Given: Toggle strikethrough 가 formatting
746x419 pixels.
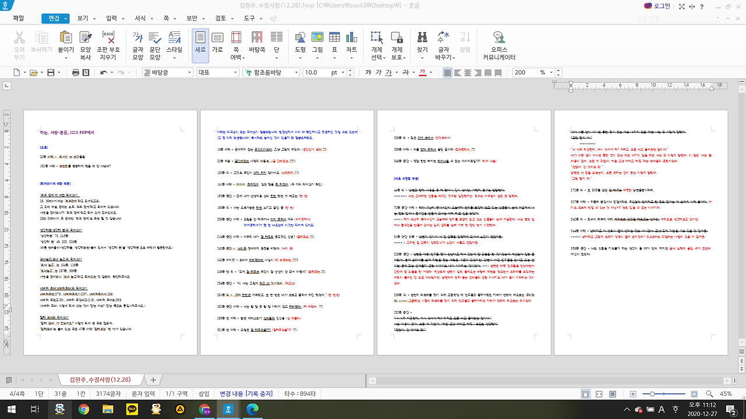Looking at the screenshot, I should 406,73.
